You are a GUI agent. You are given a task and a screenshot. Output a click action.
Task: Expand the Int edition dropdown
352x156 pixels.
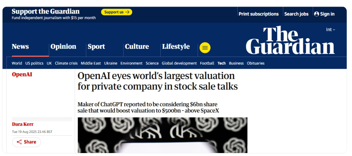(x=331, y=30)
